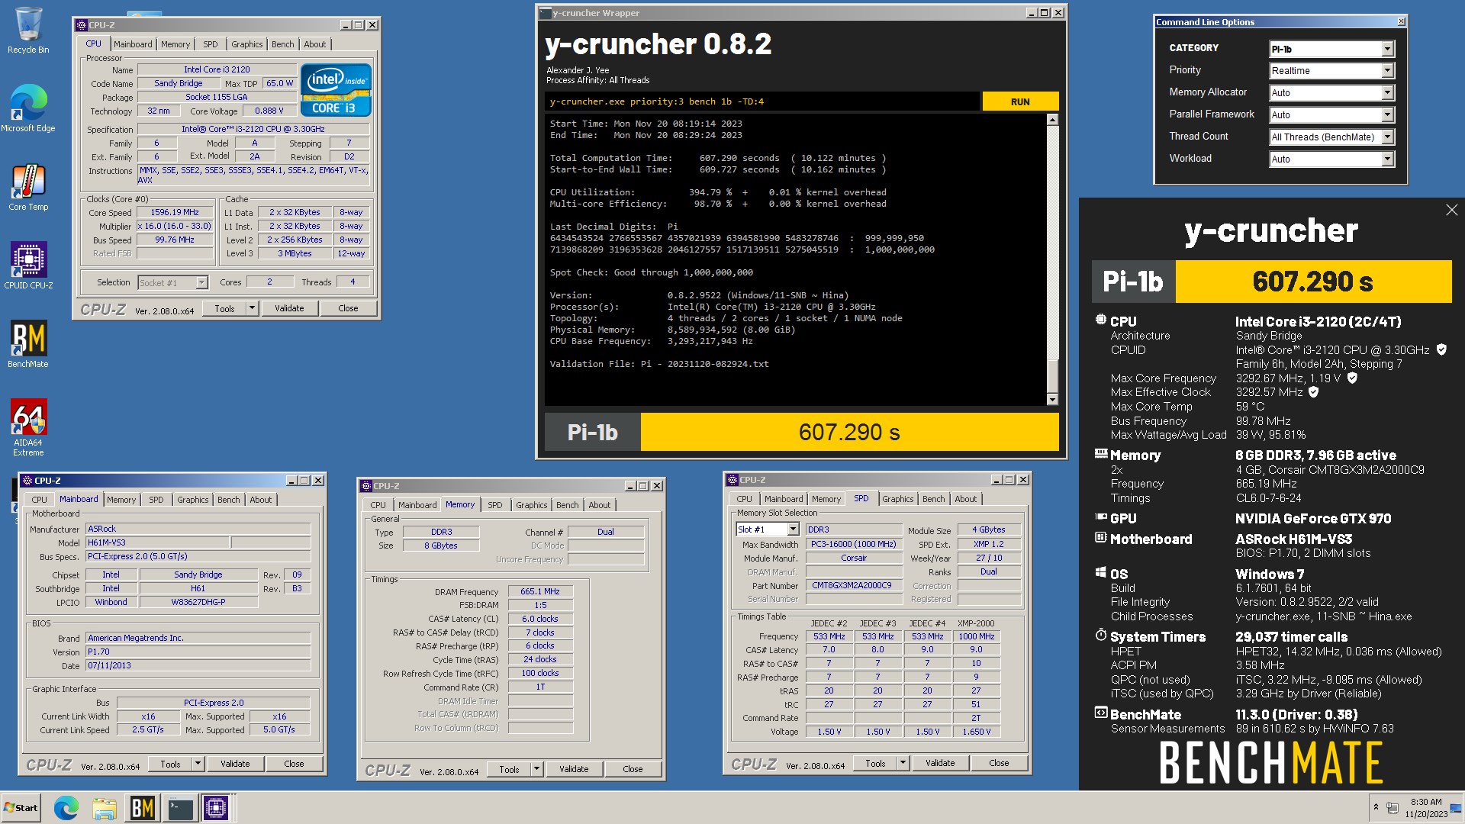
Task: Click the OS Windows icon in BenchMate
Action: point(1100,572)
